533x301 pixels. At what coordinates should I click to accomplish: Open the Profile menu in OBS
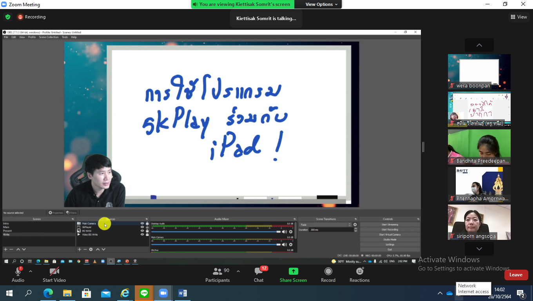click(32, 37)
